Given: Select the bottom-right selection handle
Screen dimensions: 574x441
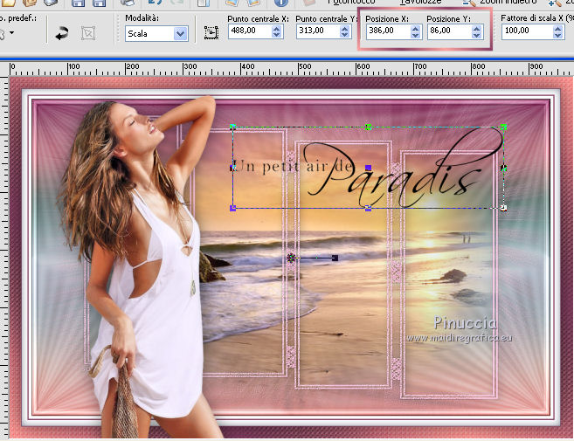Looking at the screenshot, I should pyautogui.click(x=504, y=208).
